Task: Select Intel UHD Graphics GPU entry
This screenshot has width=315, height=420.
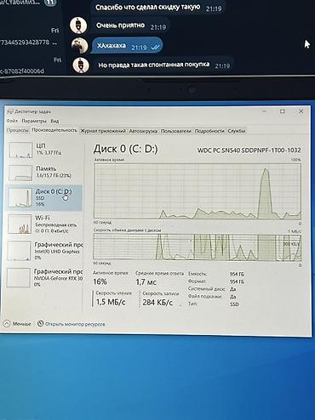Action: pyautogui.click(x=44, y=251)
